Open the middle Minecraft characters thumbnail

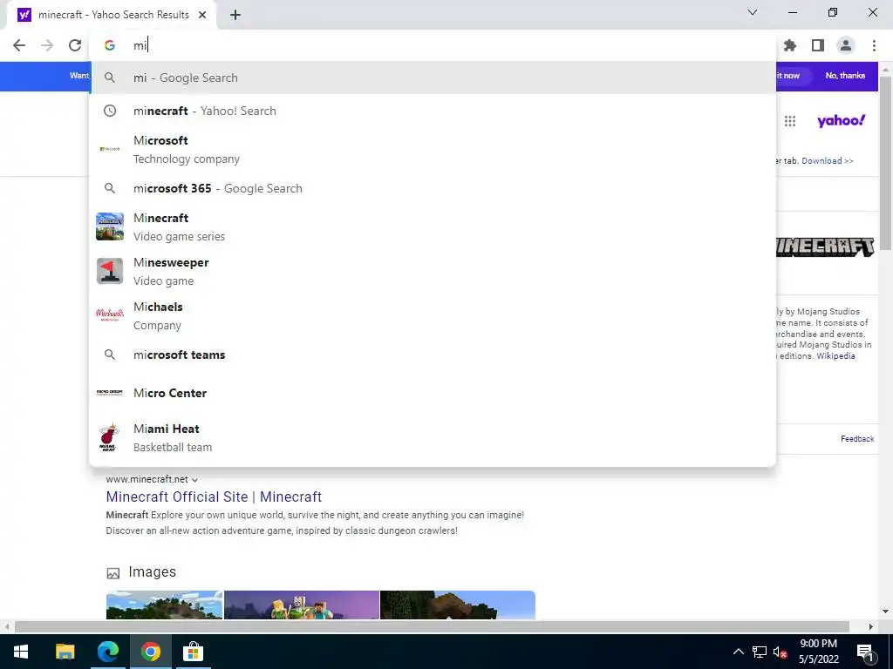coord(302,605)
